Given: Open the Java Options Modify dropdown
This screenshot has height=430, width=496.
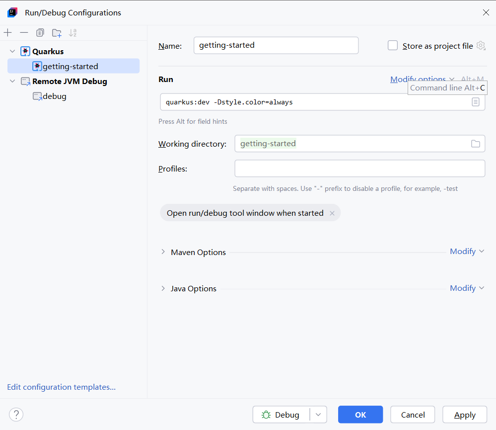Looking at the screenshot, I should pos(467,288).
